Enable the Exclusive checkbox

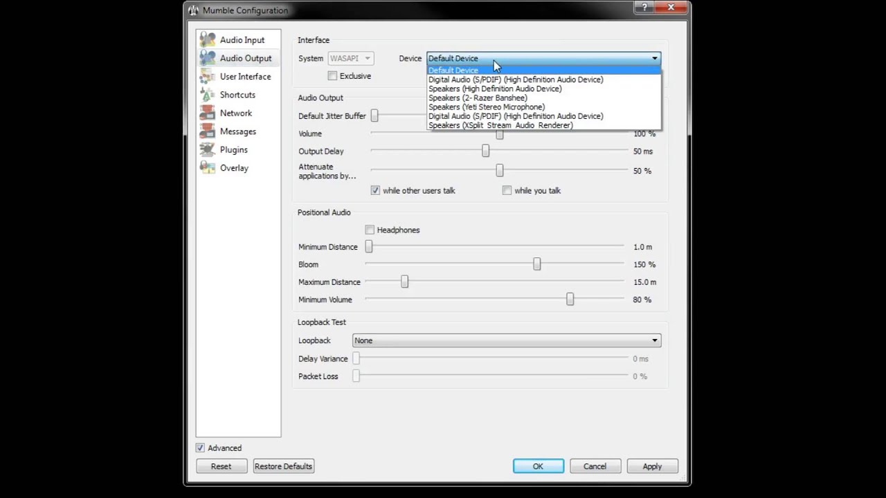coord(333,76)
